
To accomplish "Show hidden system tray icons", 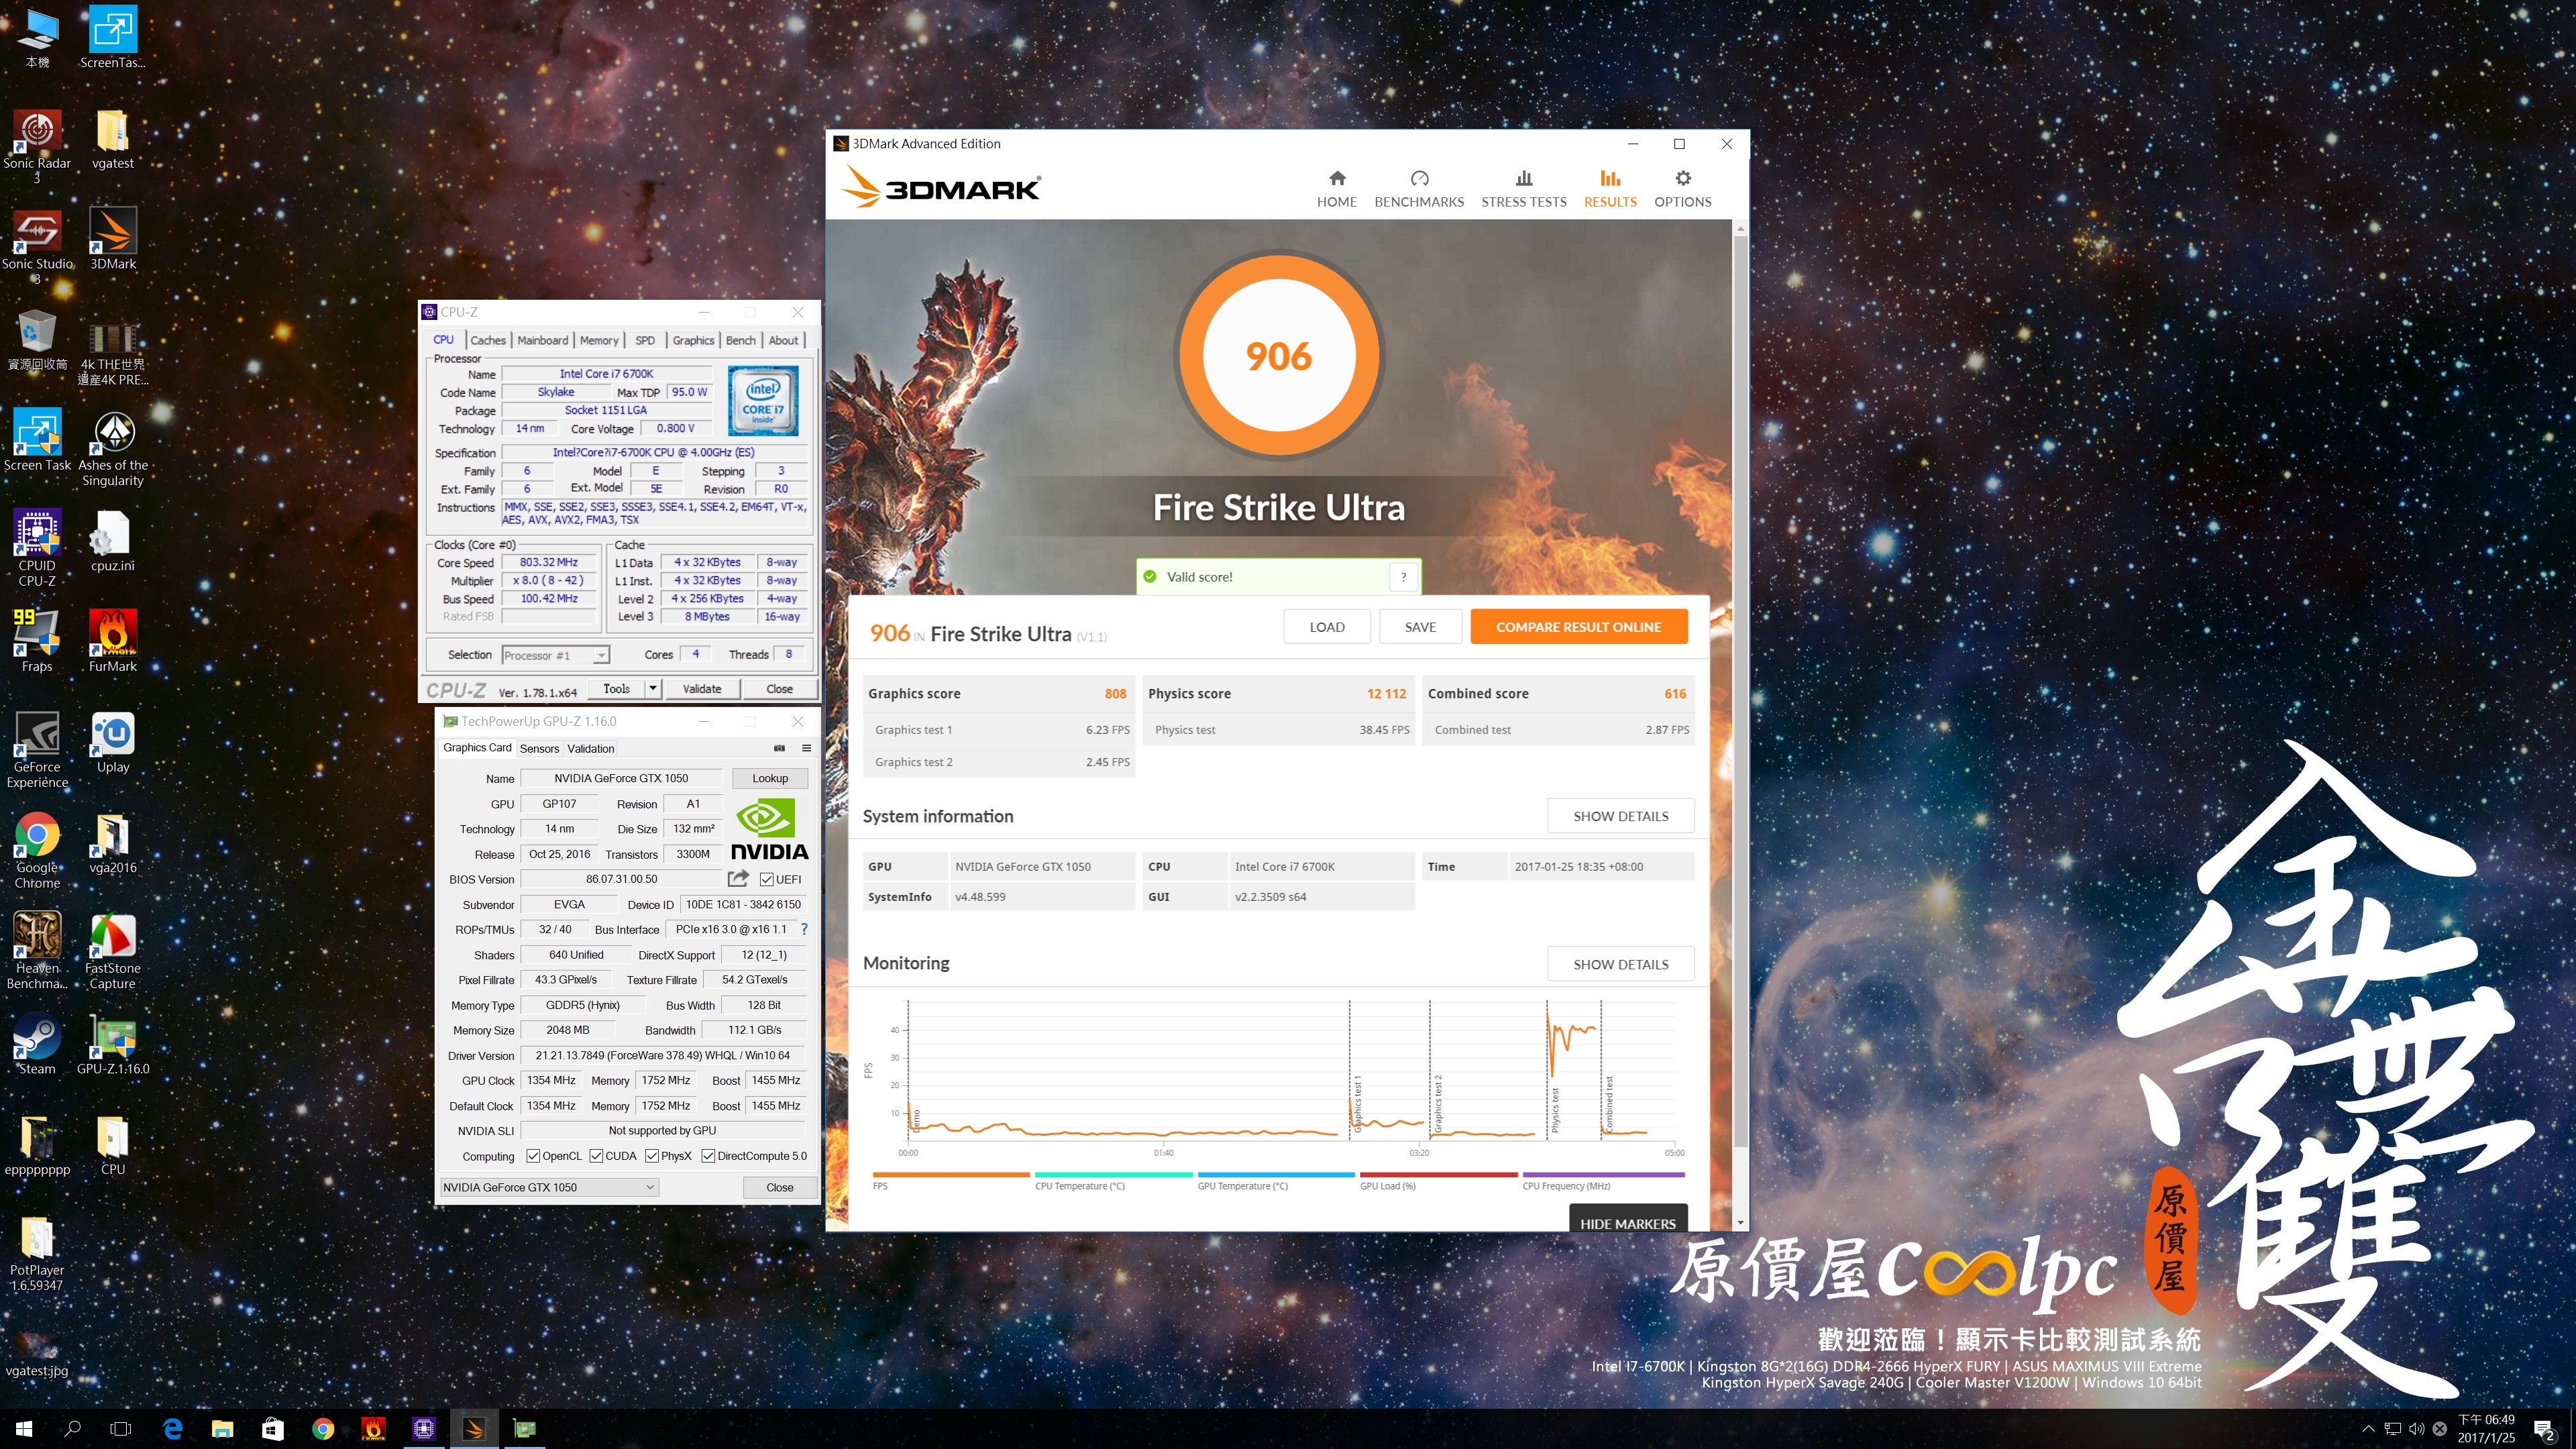I will tap(2367, 1429).
